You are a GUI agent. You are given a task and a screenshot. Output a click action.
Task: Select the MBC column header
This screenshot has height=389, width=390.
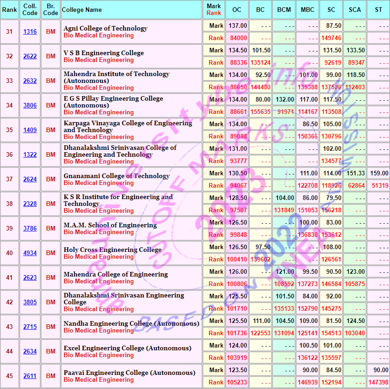(308, 10)
